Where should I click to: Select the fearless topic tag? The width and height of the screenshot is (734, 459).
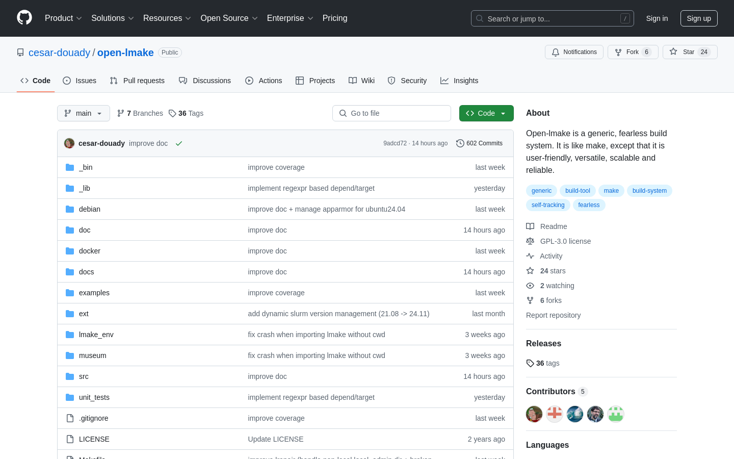(x=589, y=205)
